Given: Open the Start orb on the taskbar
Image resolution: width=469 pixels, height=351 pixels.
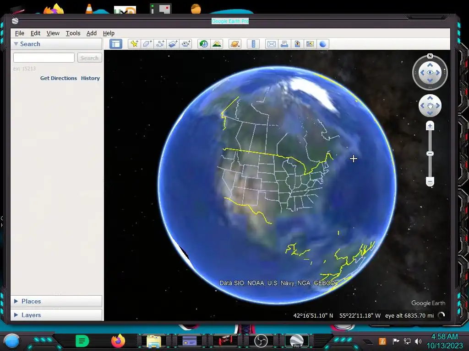Looking at the screenshot, I should (11, 341).
